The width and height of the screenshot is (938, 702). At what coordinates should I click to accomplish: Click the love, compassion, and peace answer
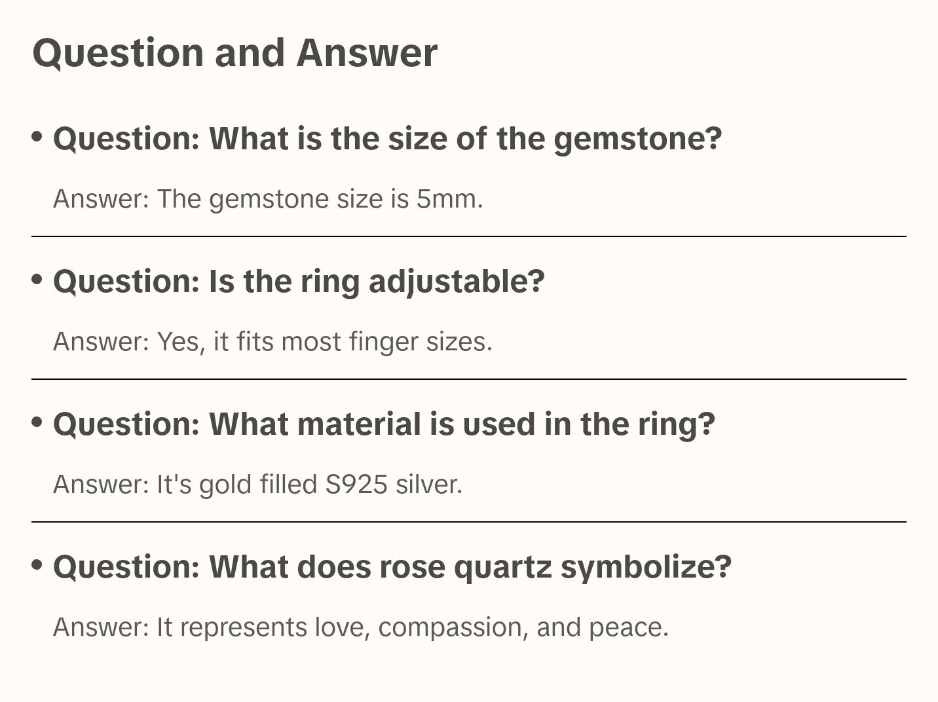(x=360, y=627)
